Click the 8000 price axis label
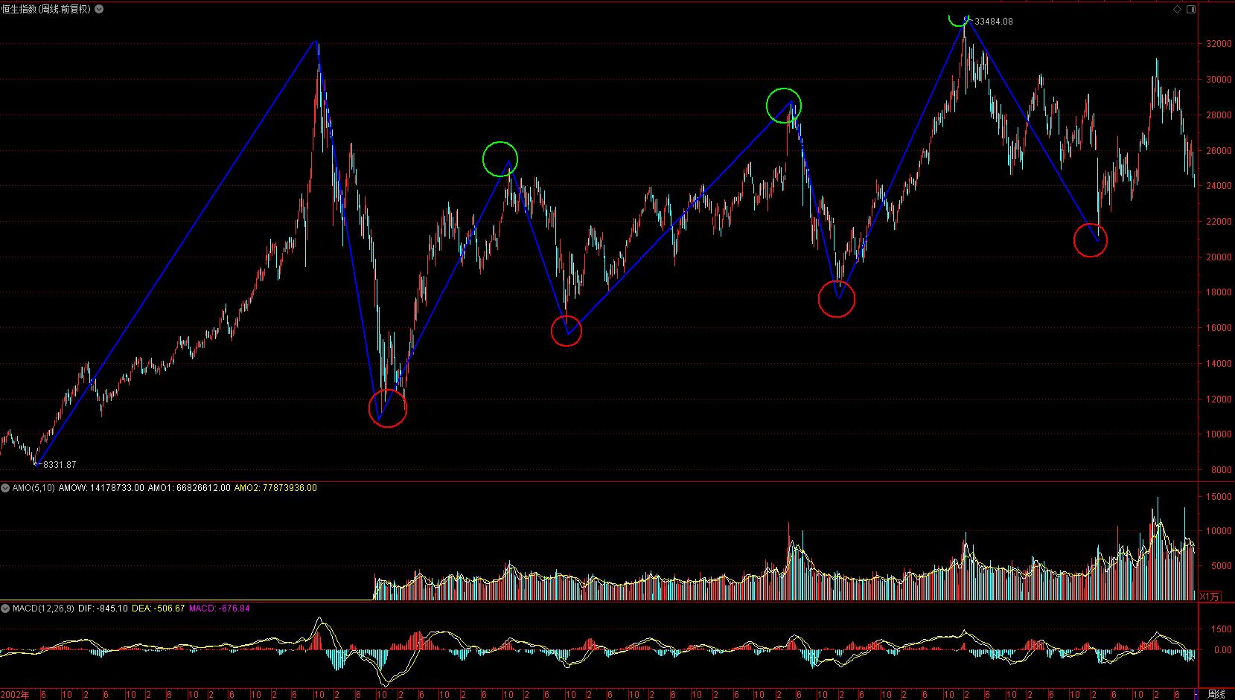The height and width of the screenshot is (700, 1235). coord(1221,470)
